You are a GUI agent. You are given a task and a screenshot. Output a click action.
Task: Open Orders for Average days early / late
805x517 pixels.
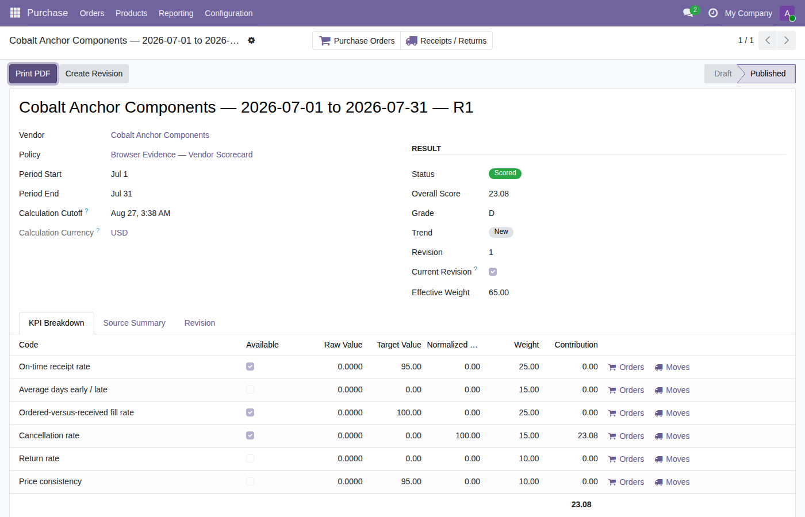[x=626, y=390]
